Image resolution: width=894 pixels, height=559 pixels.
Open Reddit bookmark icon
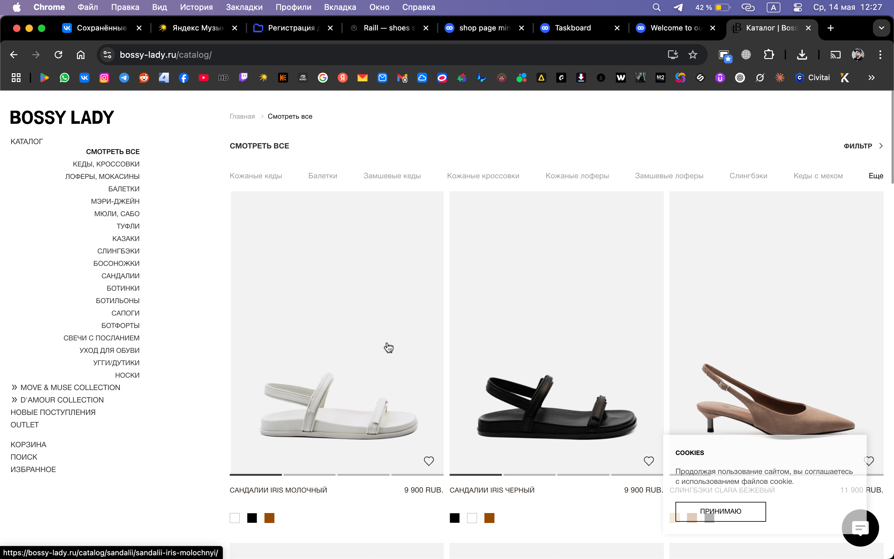144,78
